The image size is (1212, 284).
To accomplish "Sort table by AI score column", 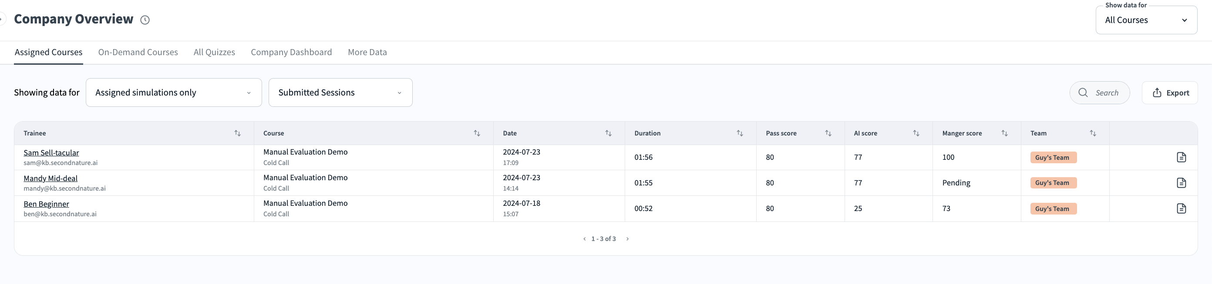I will click(916, 133).
